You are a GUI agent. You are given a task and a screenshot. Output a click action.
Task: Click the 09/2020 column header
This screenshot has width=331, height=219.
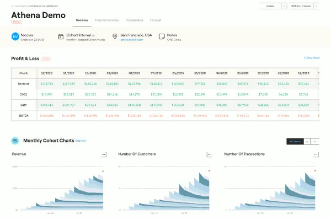click(x=113, y=73)
